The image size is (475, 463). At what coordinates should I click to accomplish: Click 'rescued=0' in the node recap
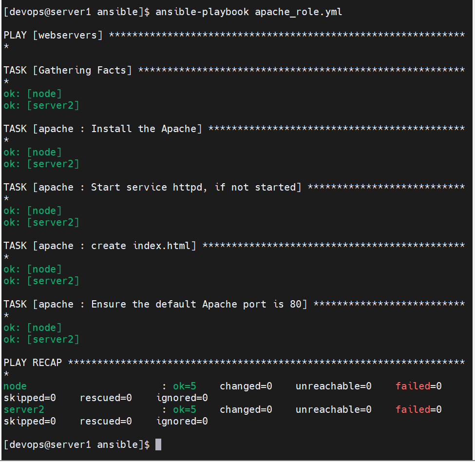(x=106, y=398)
